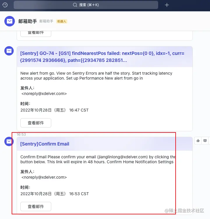The image size is (210, 219).
Task: Give a thumbs-up reaction to Confirm Email
Action: coord(198,141)
